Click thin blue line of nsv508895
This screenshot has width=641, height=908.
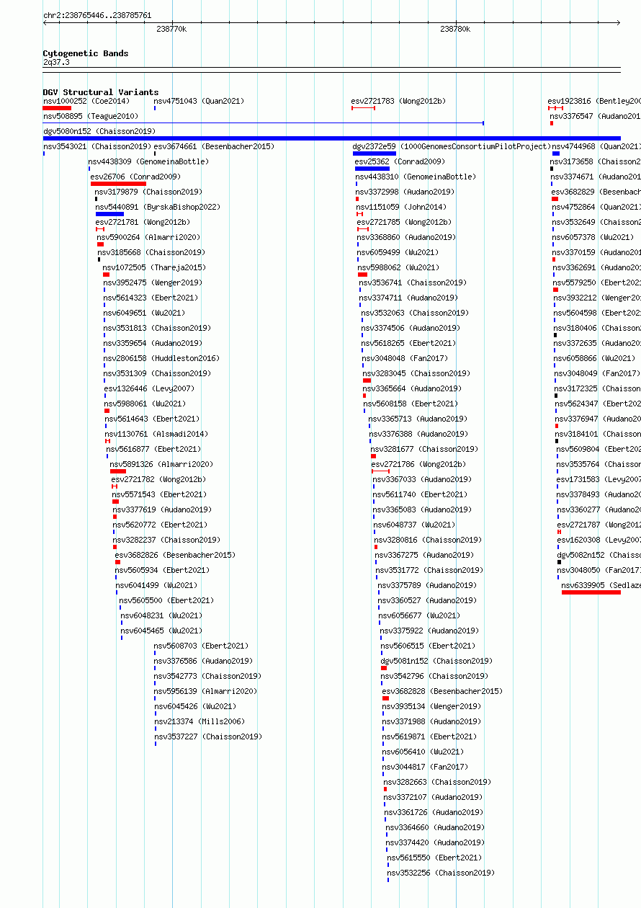264,123
